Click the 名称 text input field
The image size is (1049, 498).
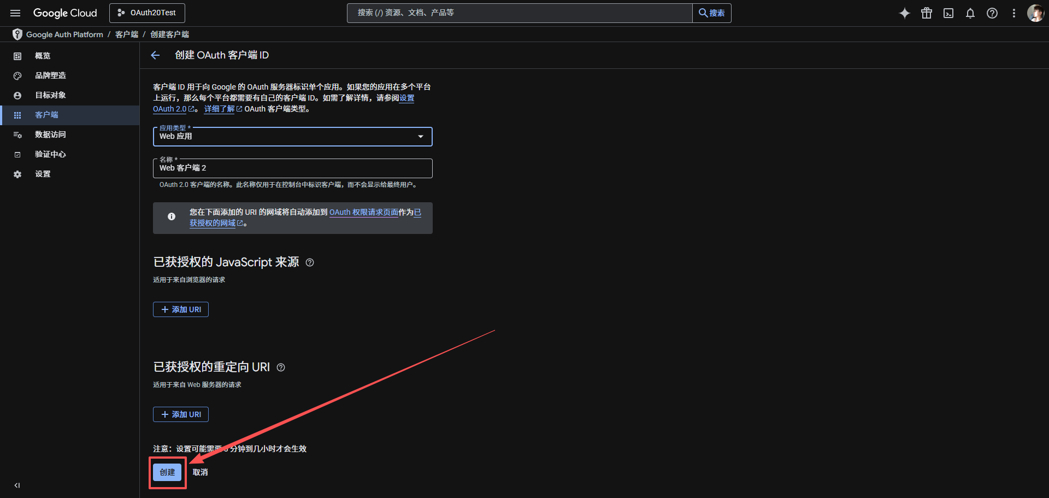(x=292, y=168)
